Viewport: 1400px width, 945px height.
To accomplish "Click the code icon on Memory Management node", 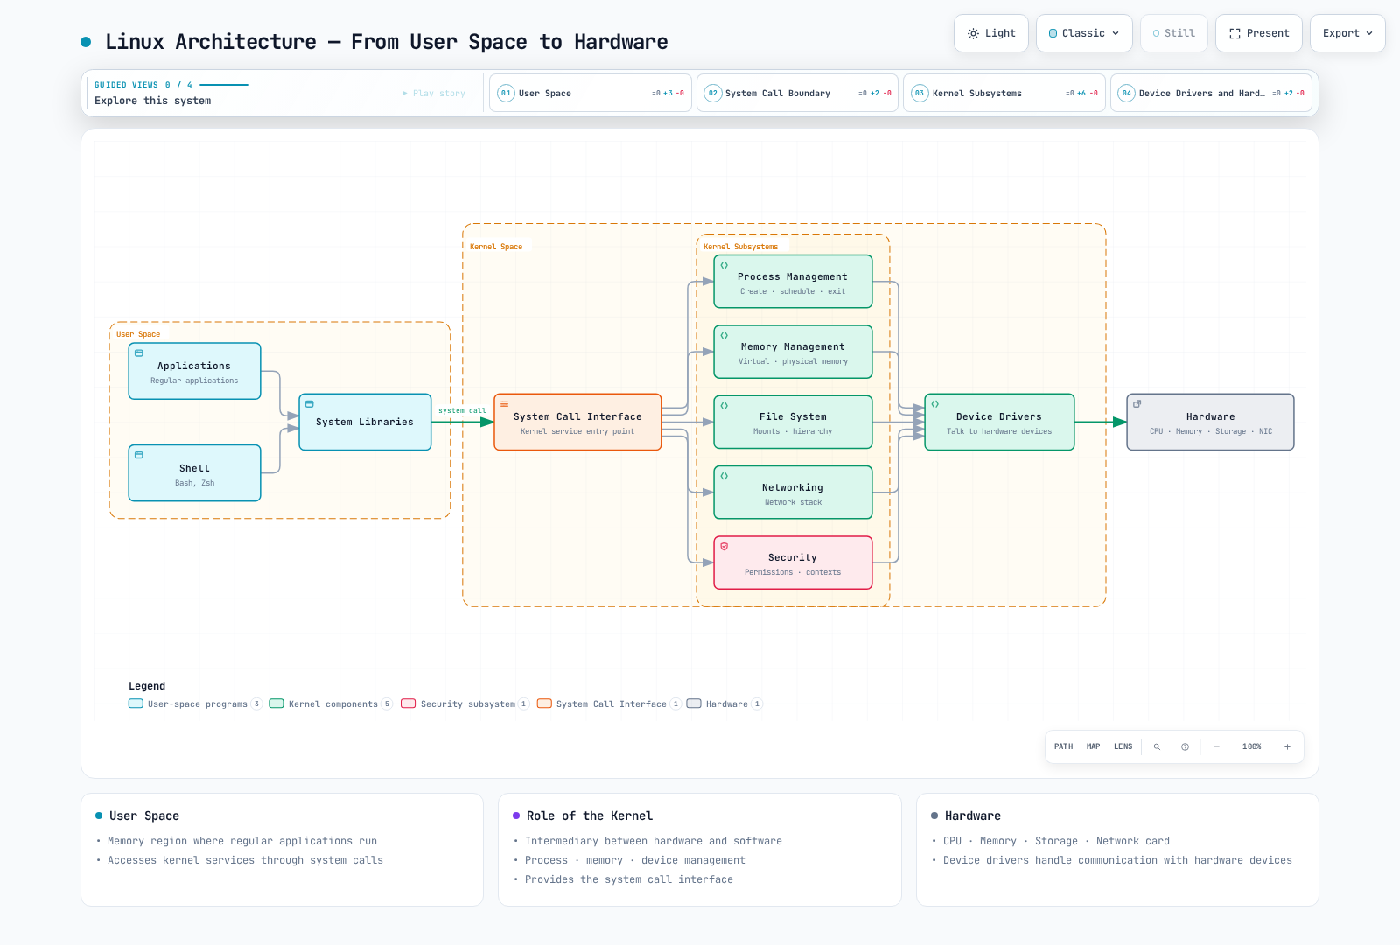I will [x=724, y=335].
